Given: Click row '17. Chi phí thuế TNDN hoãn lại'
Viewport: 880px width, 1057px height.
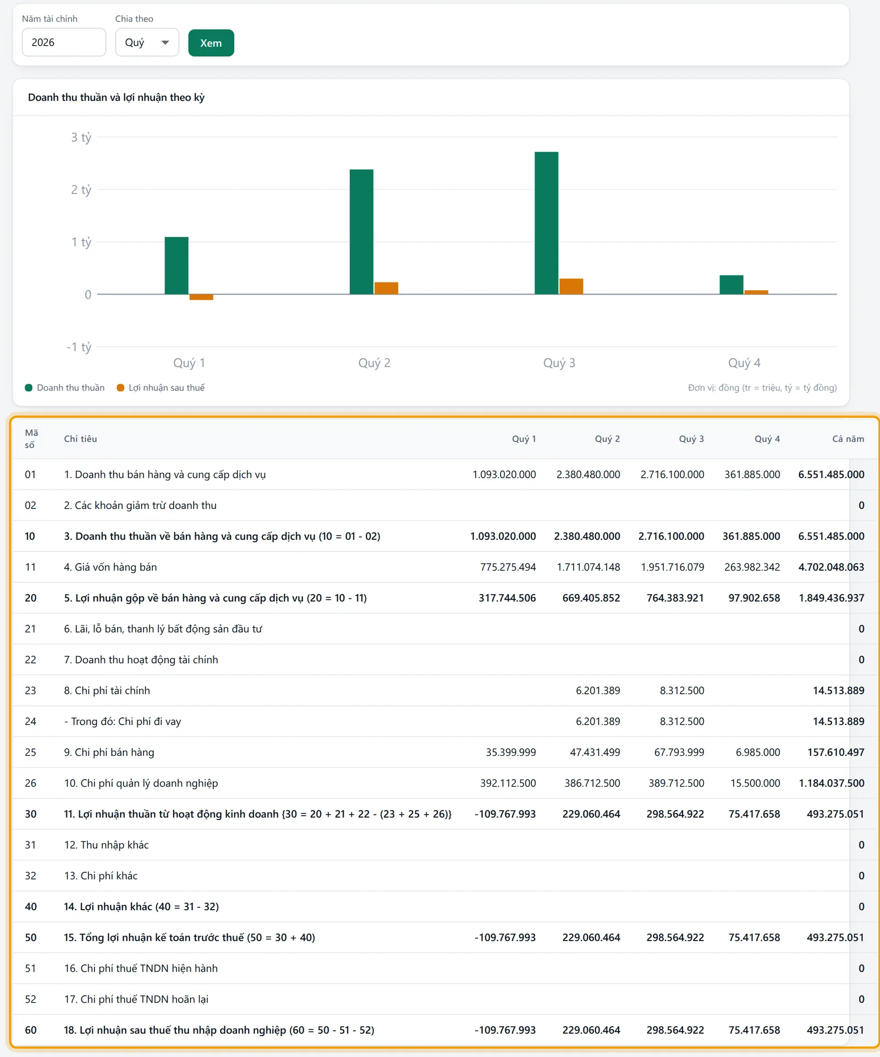Looking at the screenshot, I should pos(445,999).
